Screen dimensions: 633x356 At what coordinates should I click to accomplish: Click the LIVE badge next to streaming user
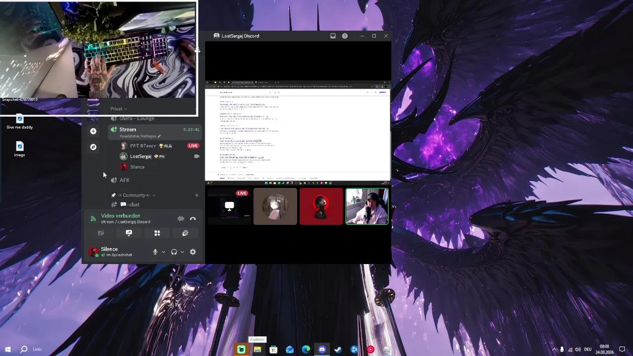click(x=193, y=146)
